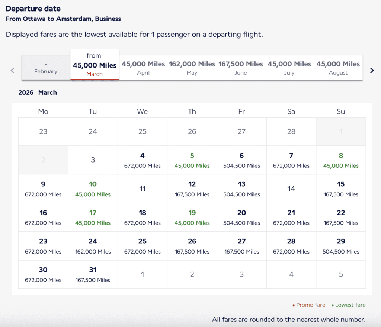Pick March 19 lowest fare
Screen dimensions: 381x327
(x=192, y=218)
